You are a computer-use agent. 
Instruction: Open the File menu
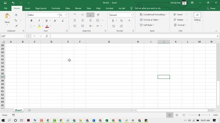[x=5, y=8]
